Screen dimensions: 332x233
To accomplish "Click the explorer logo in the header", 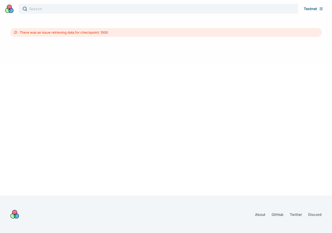I will [9, 9].
